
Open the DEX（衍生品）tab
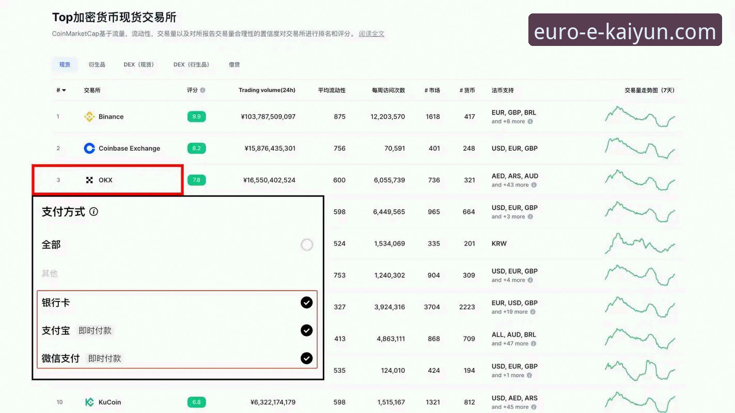[192, 65]
